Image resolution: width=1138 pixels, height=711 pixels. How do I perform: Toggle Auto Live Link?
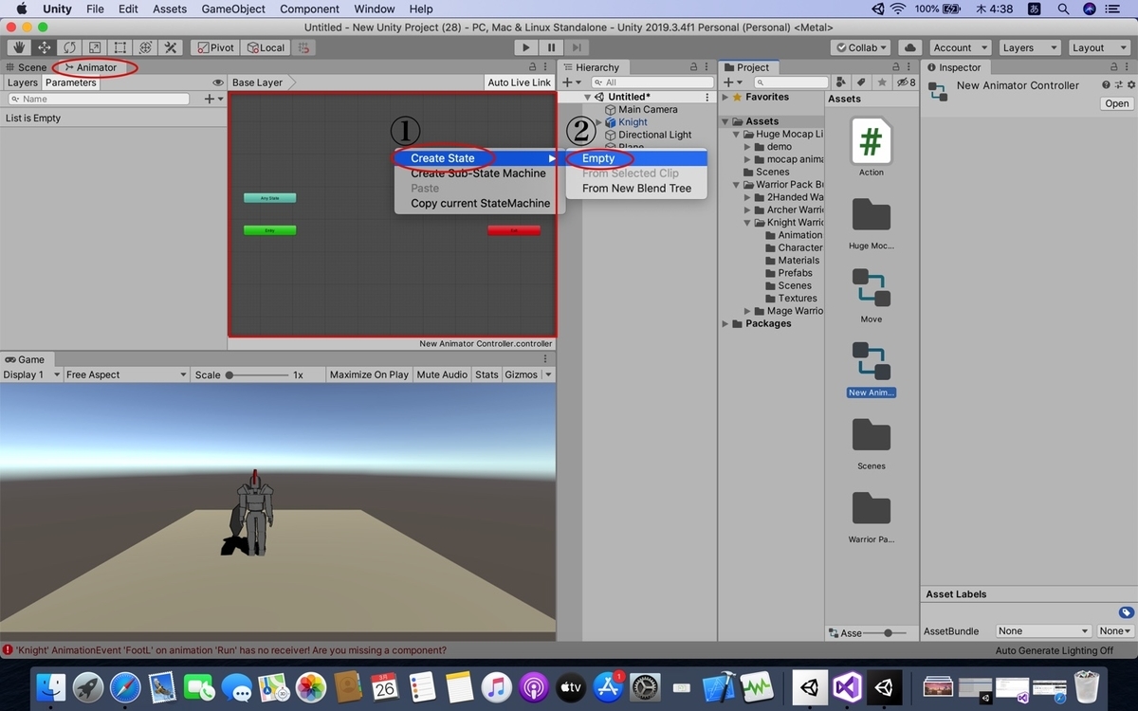click(519, 82)
